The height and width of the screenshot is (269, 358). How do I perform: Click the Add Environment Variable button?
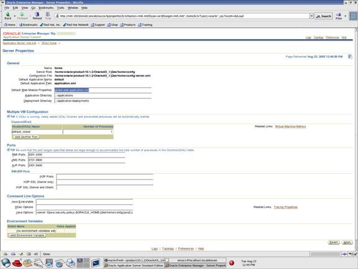click(27, 235)
